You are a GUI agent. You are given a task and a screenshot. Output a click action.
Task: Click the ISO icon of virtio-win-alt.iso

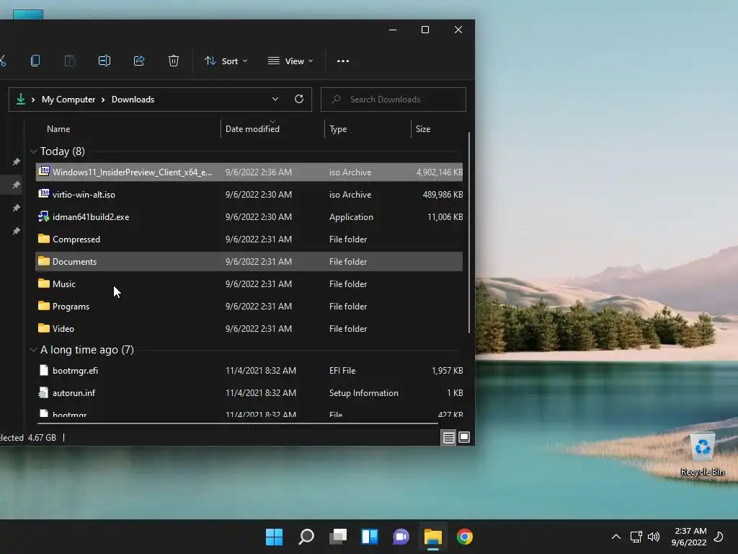pyautogui.click(x=44, y=193)
